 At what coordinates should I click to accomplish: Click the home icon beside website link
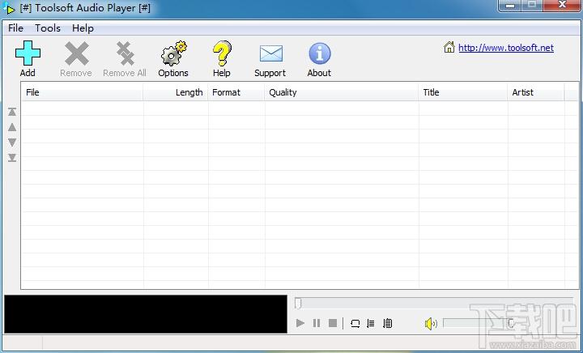click(x=449, y=47)
